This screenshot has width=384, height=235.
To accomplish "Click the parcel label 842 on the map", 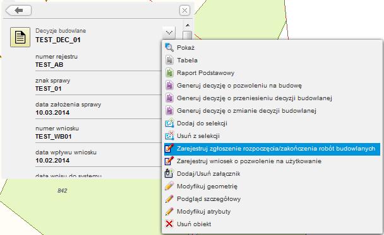I will 62,190.
